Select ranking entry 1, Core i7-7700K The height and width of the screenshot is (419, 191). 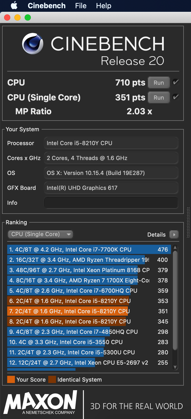click(x=89, y=249)
